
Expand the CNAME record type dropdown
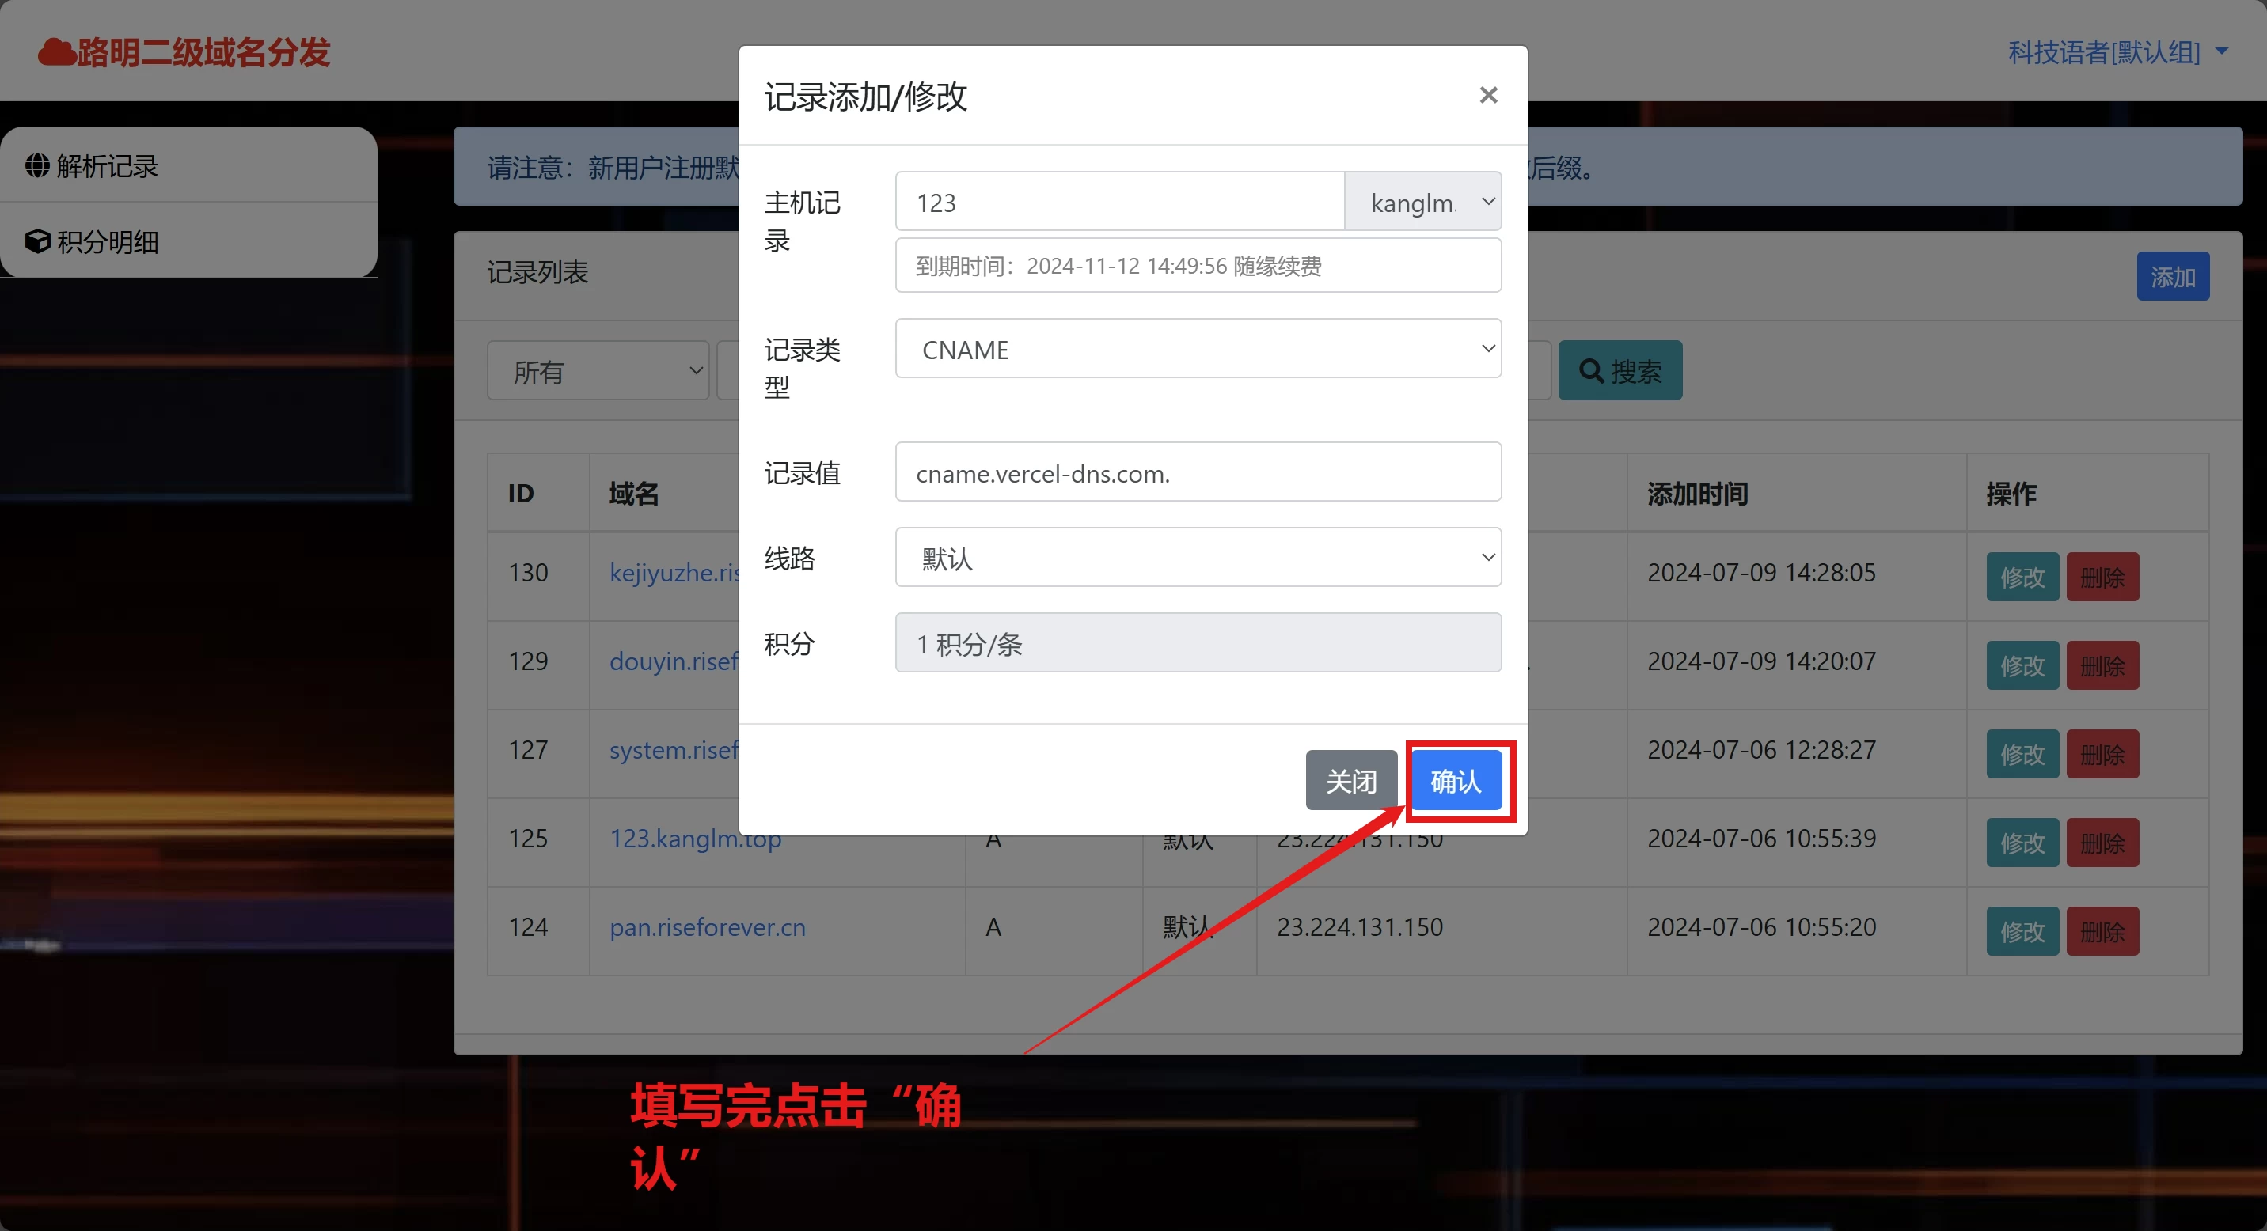click(1198, 349)
